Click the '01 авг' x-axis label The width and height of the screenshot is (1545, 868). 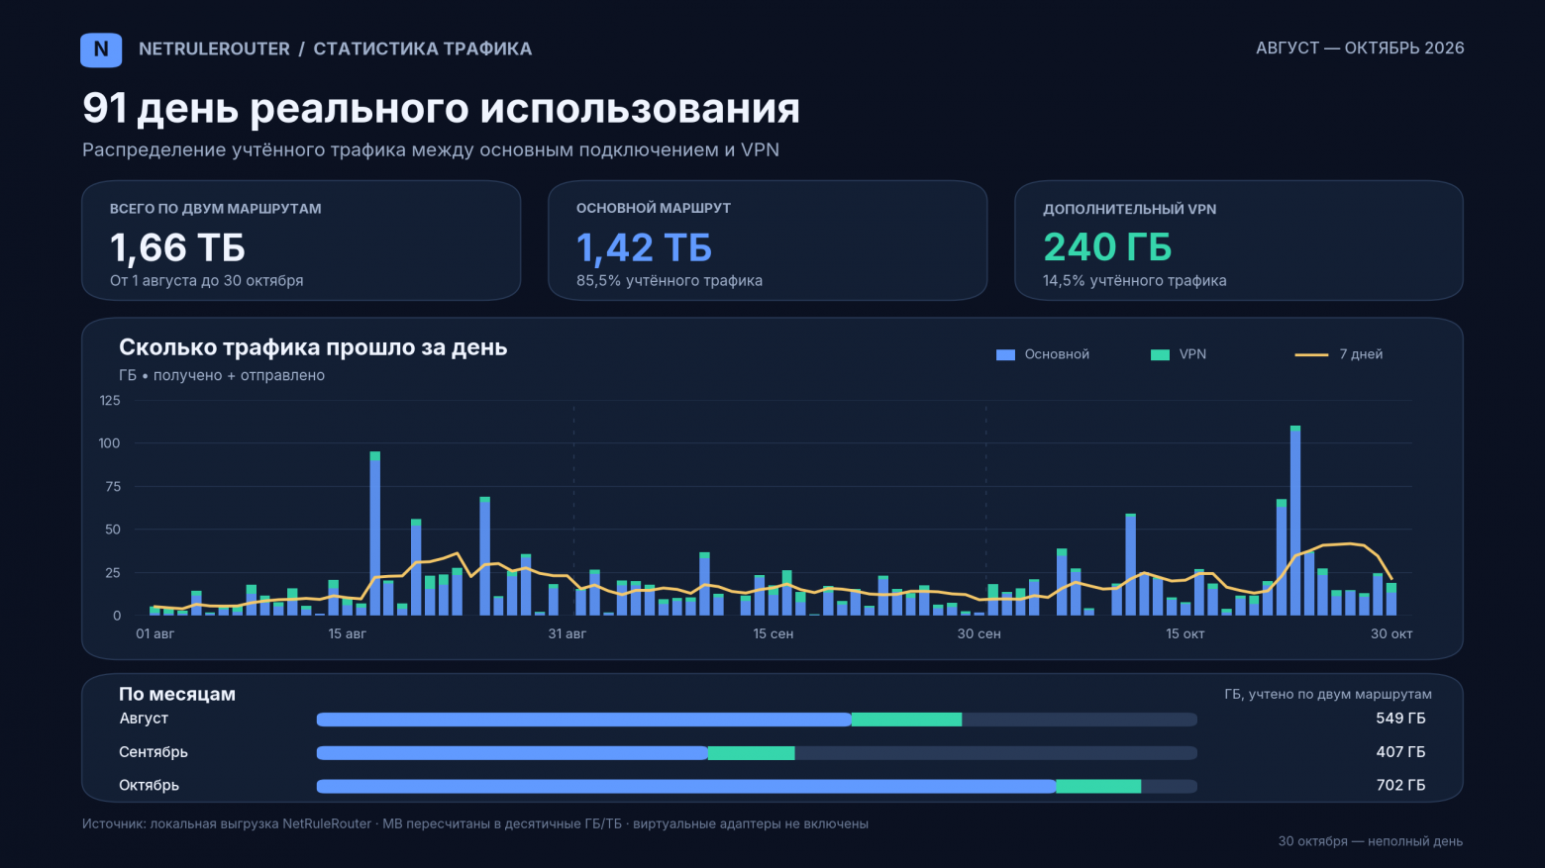tap(154, 633)
